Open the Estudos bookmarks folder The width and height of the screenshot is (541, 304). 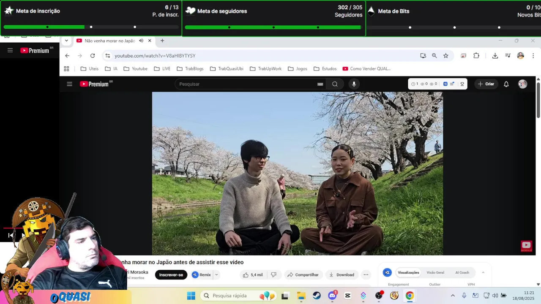[325, 69]
